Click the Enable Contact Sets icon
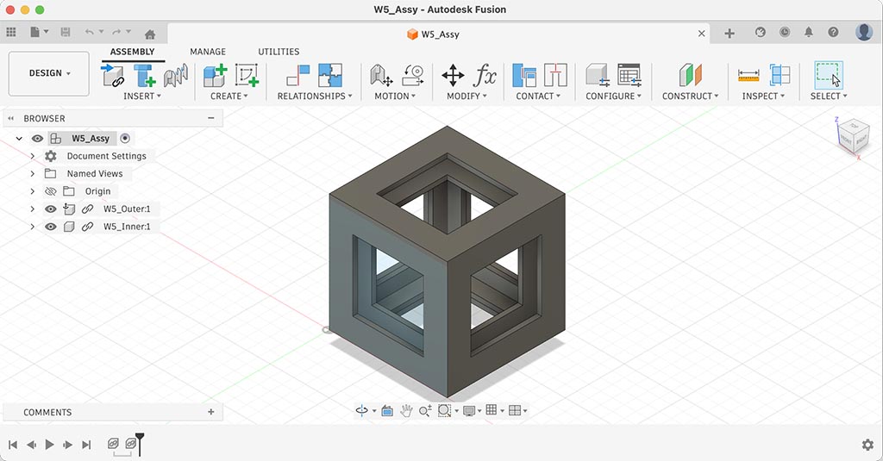Screen dimensions: 883x461 [x=524, y=76]
